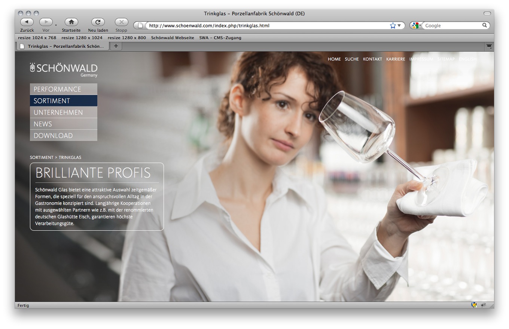Expand the address bar URL history dropdown
This screenshot has width=509, height=329.
click(x=399, y=26)
